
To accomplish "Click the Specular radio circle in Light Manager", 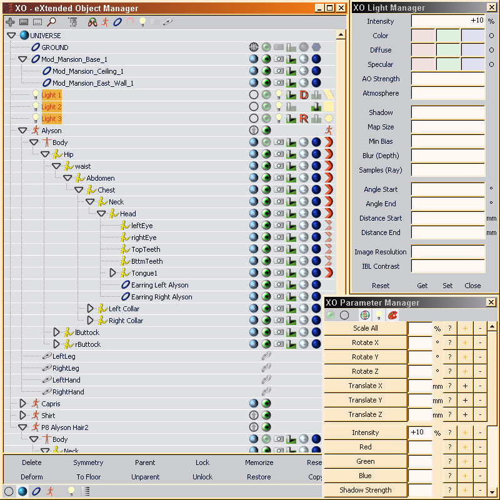I will pyautogui.click(x=491, y=64).
